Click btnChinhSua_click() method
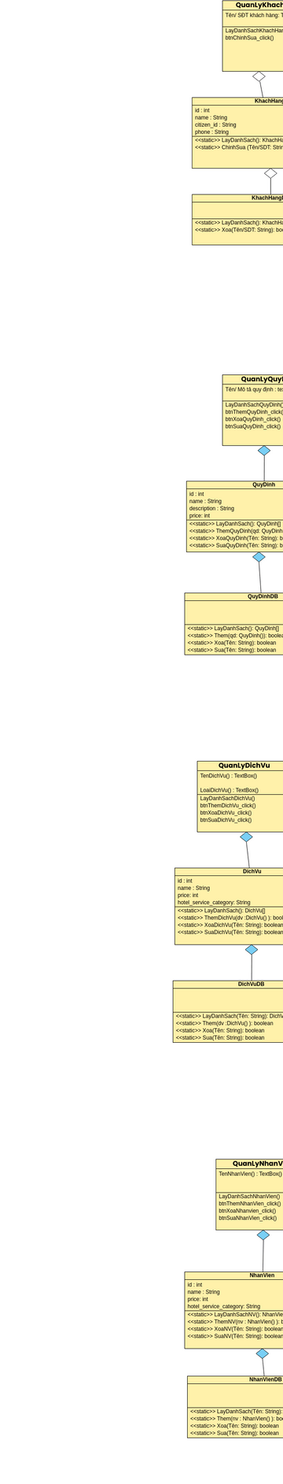The image size is (283, 1484). tap(250, 37)
